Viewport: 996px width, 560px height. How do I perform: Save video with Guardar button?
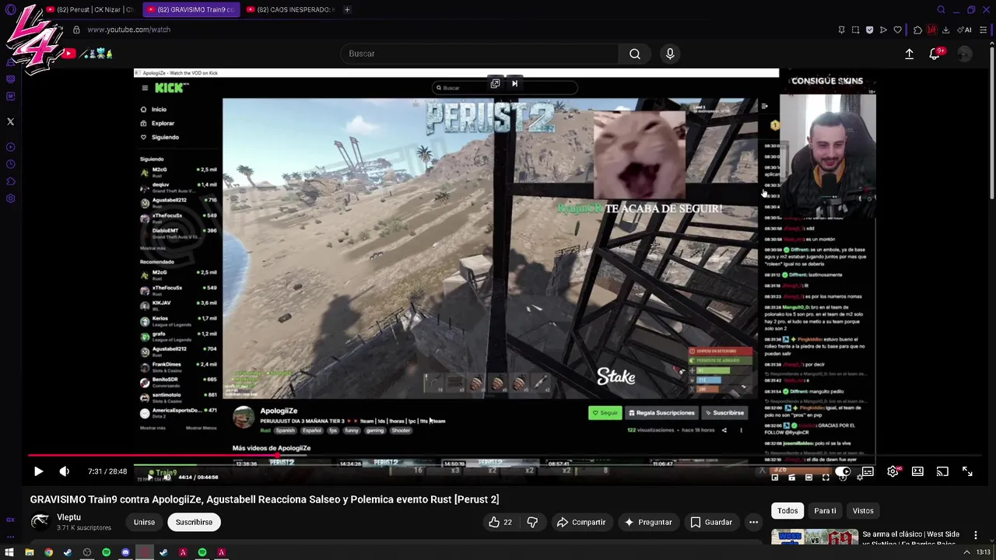click(x=711, y=522)
